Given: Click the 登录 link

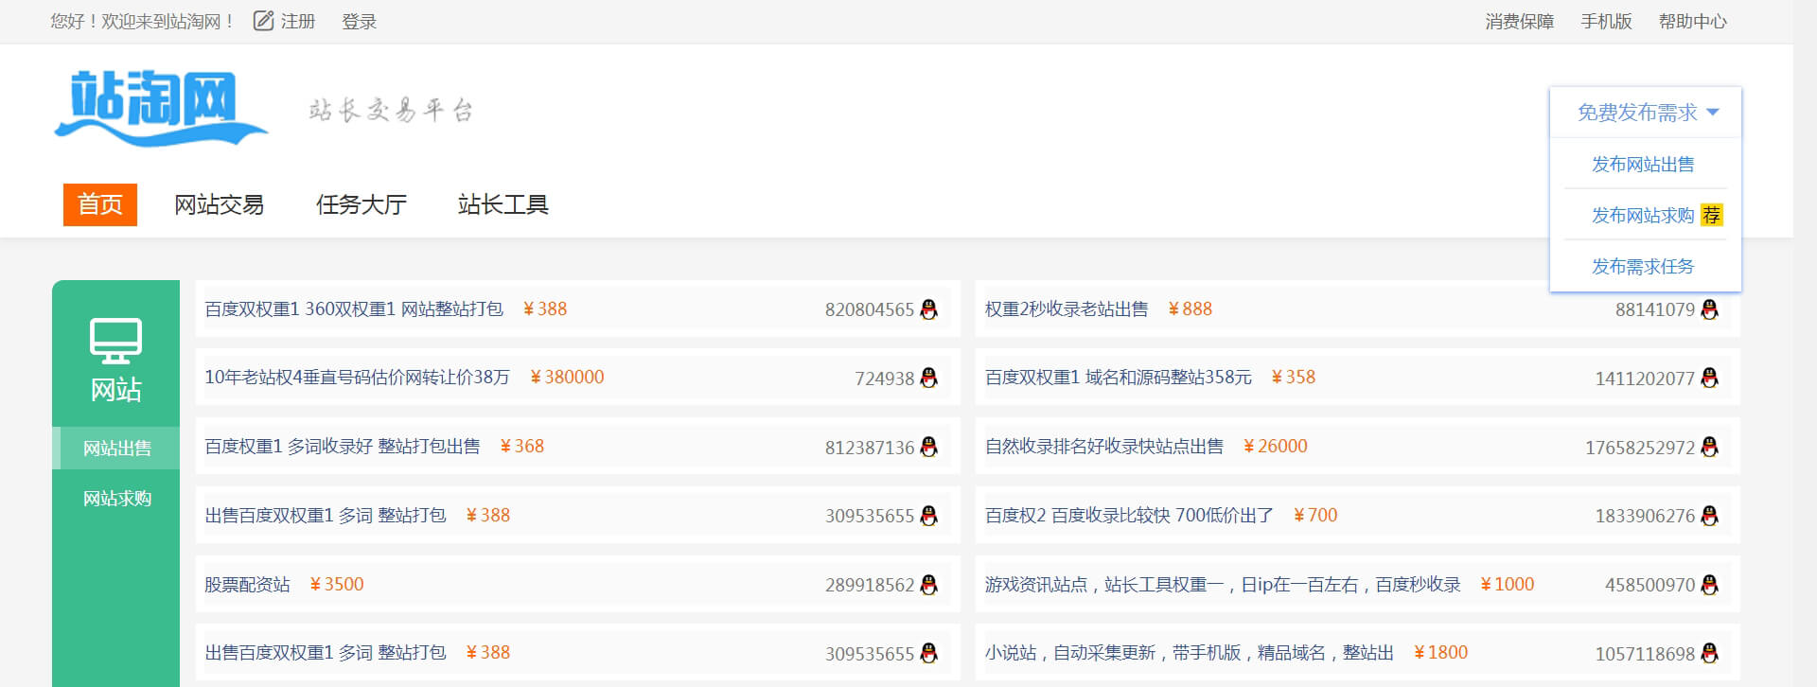Looking at the screenshot, I should tap(359, 22).
